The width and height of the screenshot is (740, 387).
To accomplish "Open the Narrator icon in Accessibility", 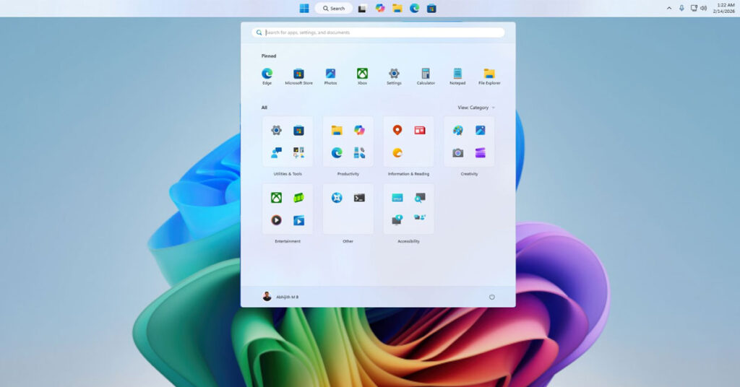I will [397, 220].
